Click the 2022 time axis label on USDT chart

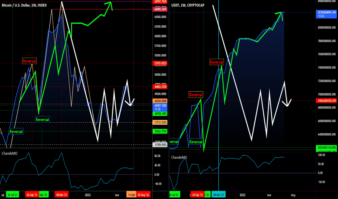(x=243, y=195)
